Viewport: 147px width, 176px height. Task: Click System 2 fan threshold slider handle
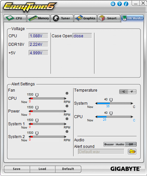pos(37,133)
